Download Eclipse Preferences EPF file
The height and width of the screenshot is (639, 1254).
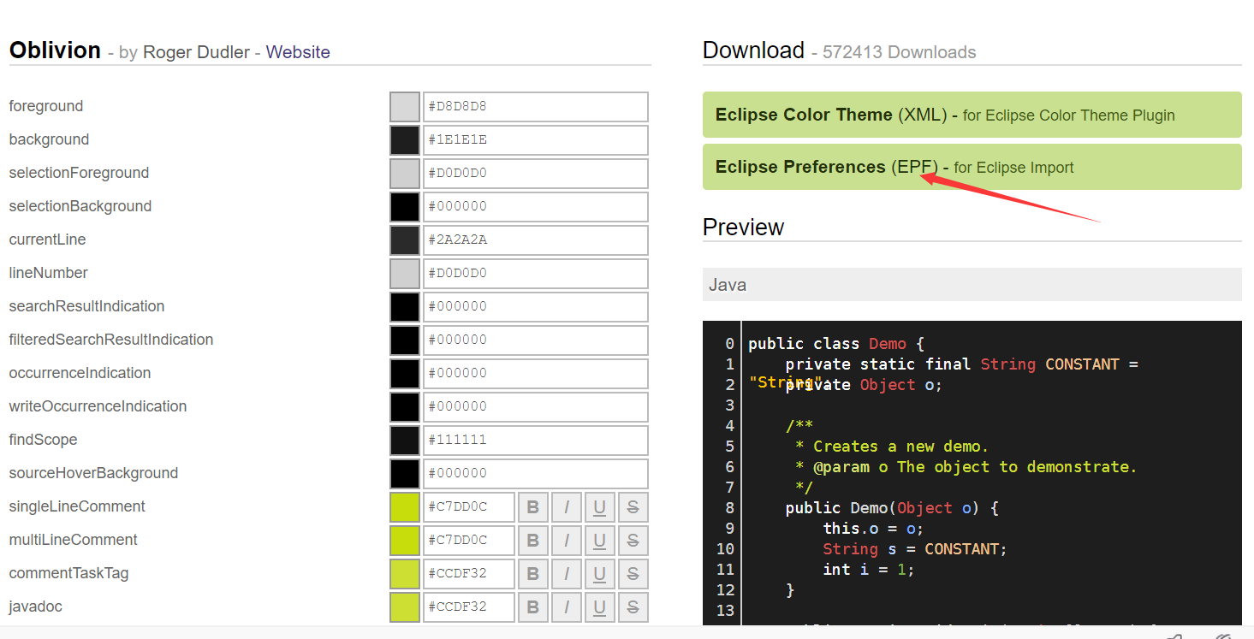pos(972,167)
